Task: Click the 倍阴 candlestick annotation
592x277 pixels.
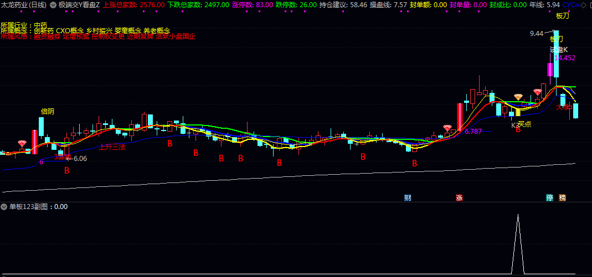Action: point(48,111)
